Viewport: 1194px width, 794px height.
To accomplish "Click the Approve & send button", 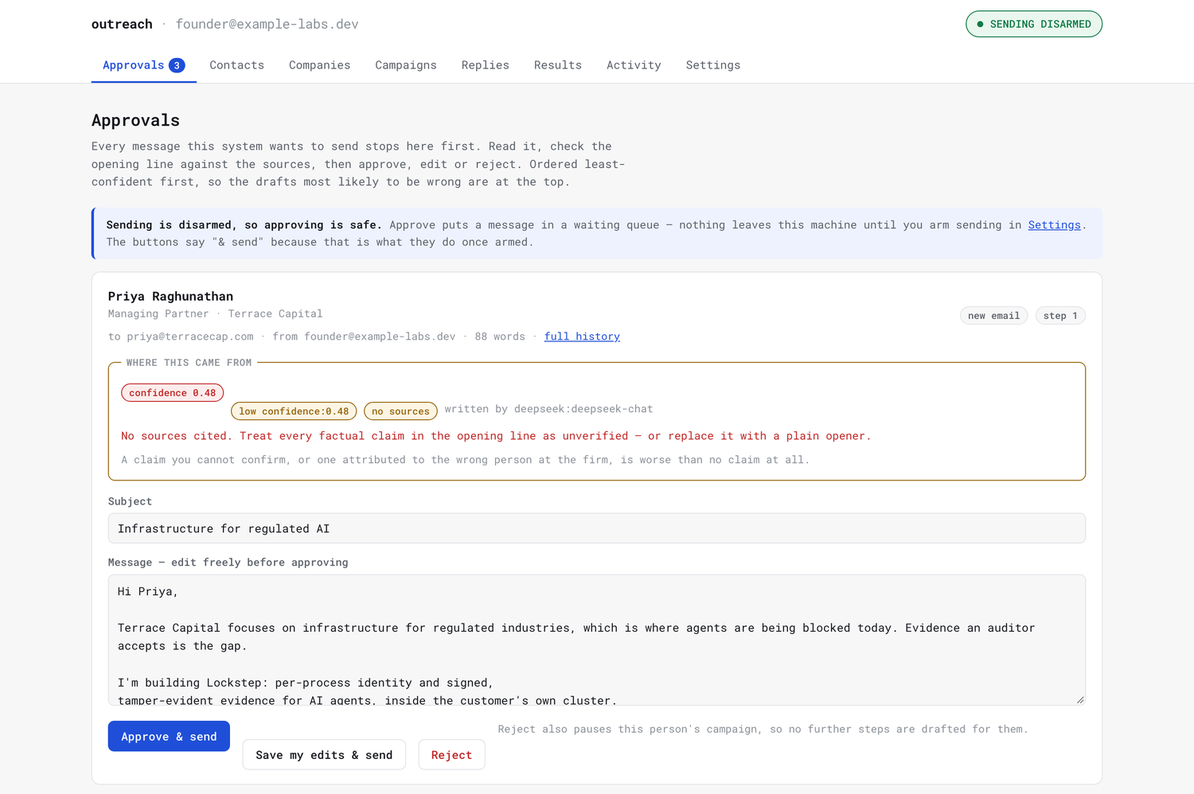I will point(169,737).
